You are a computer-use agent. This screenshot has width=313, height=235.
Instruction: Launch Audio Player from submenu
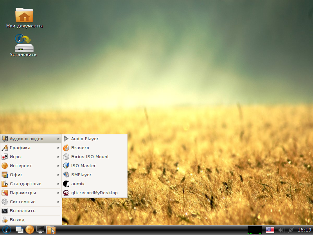[x=95, y=139]
